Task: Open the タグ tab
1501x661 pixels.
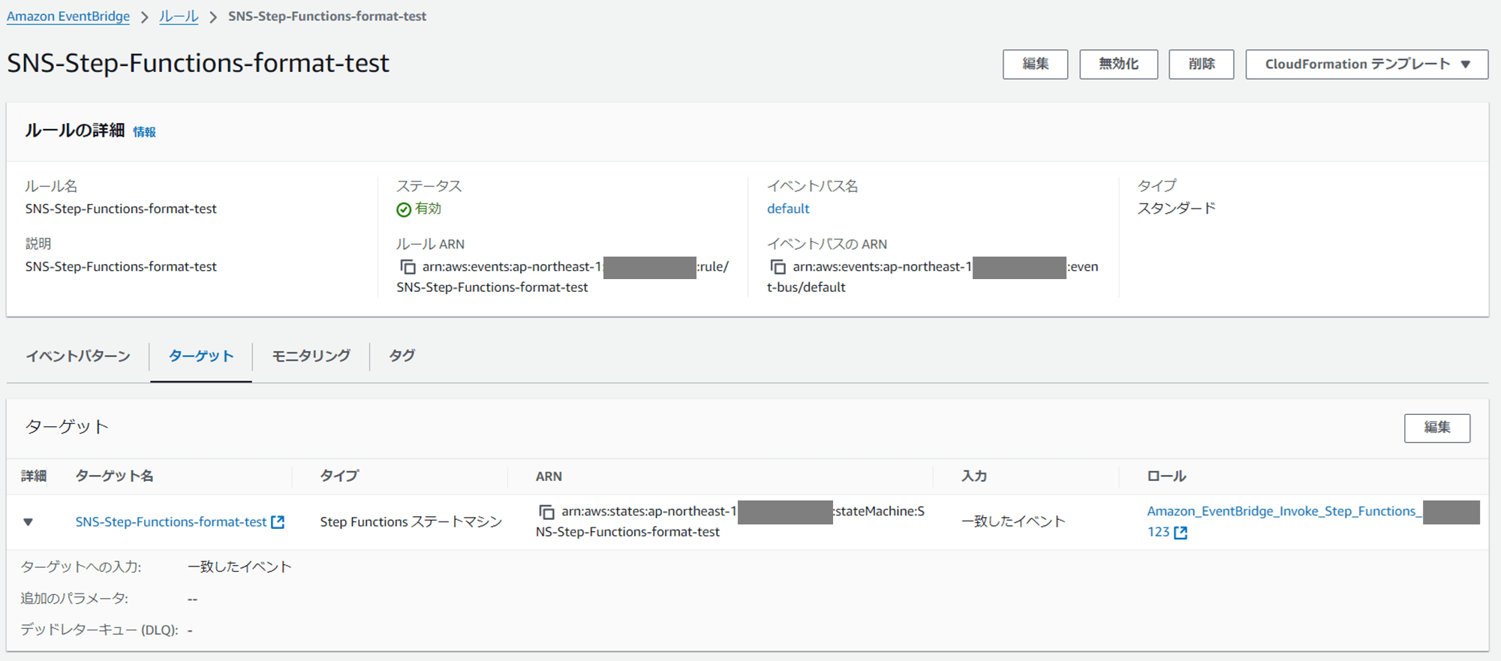Action: 402,356
